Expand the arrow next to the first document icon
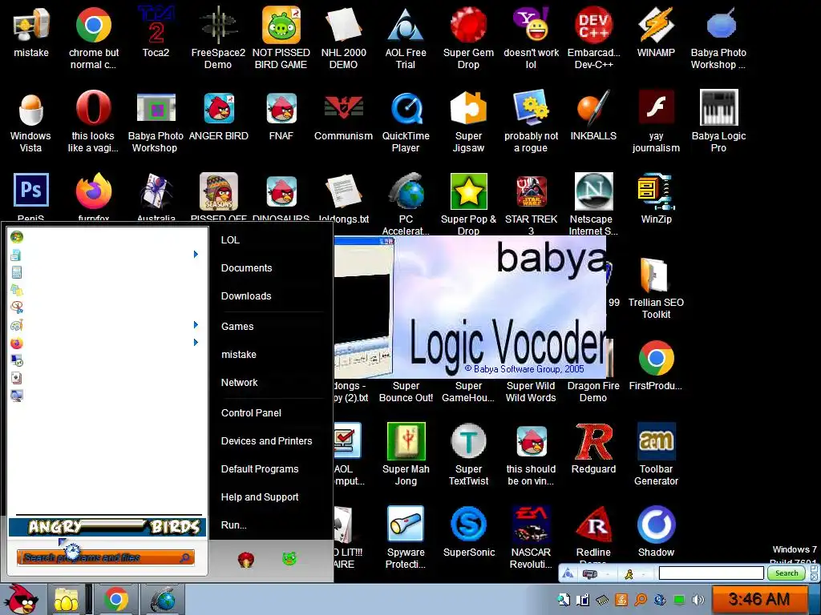Viewport: 821px width, 615px height. [x=196, y=254]
